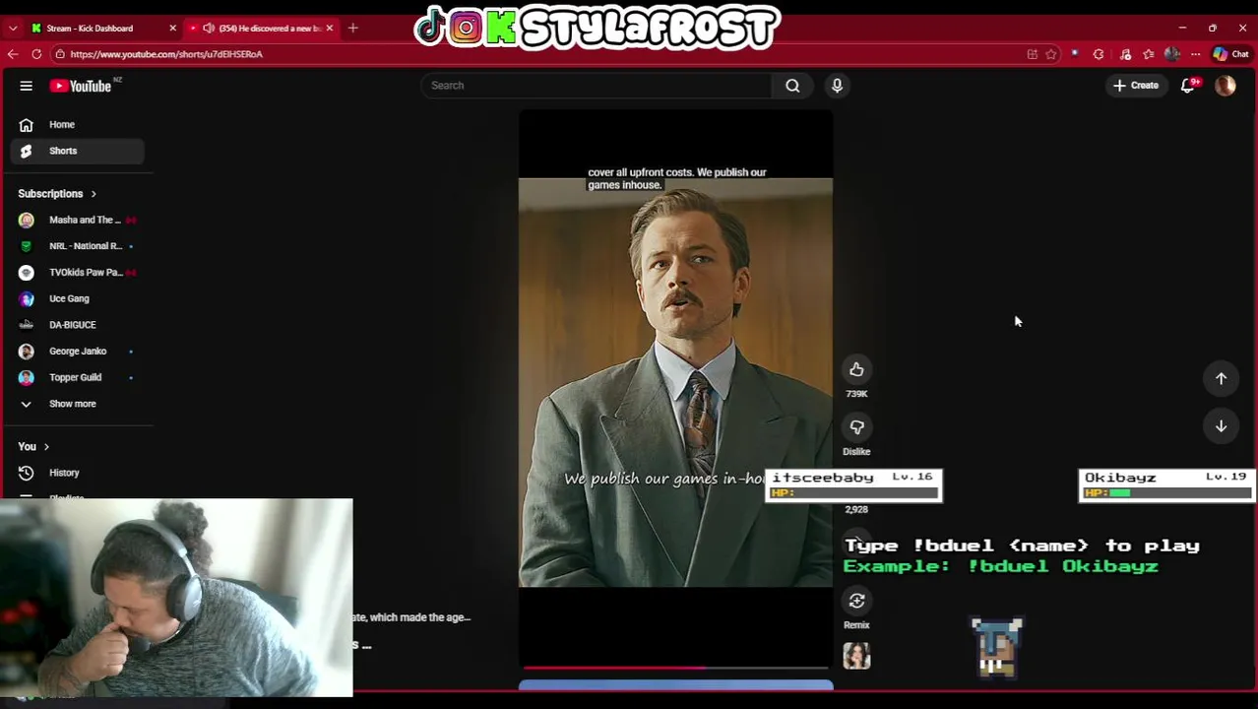
Task: Mute the YouTube tab via speaker icon
Action: (208, 28)
